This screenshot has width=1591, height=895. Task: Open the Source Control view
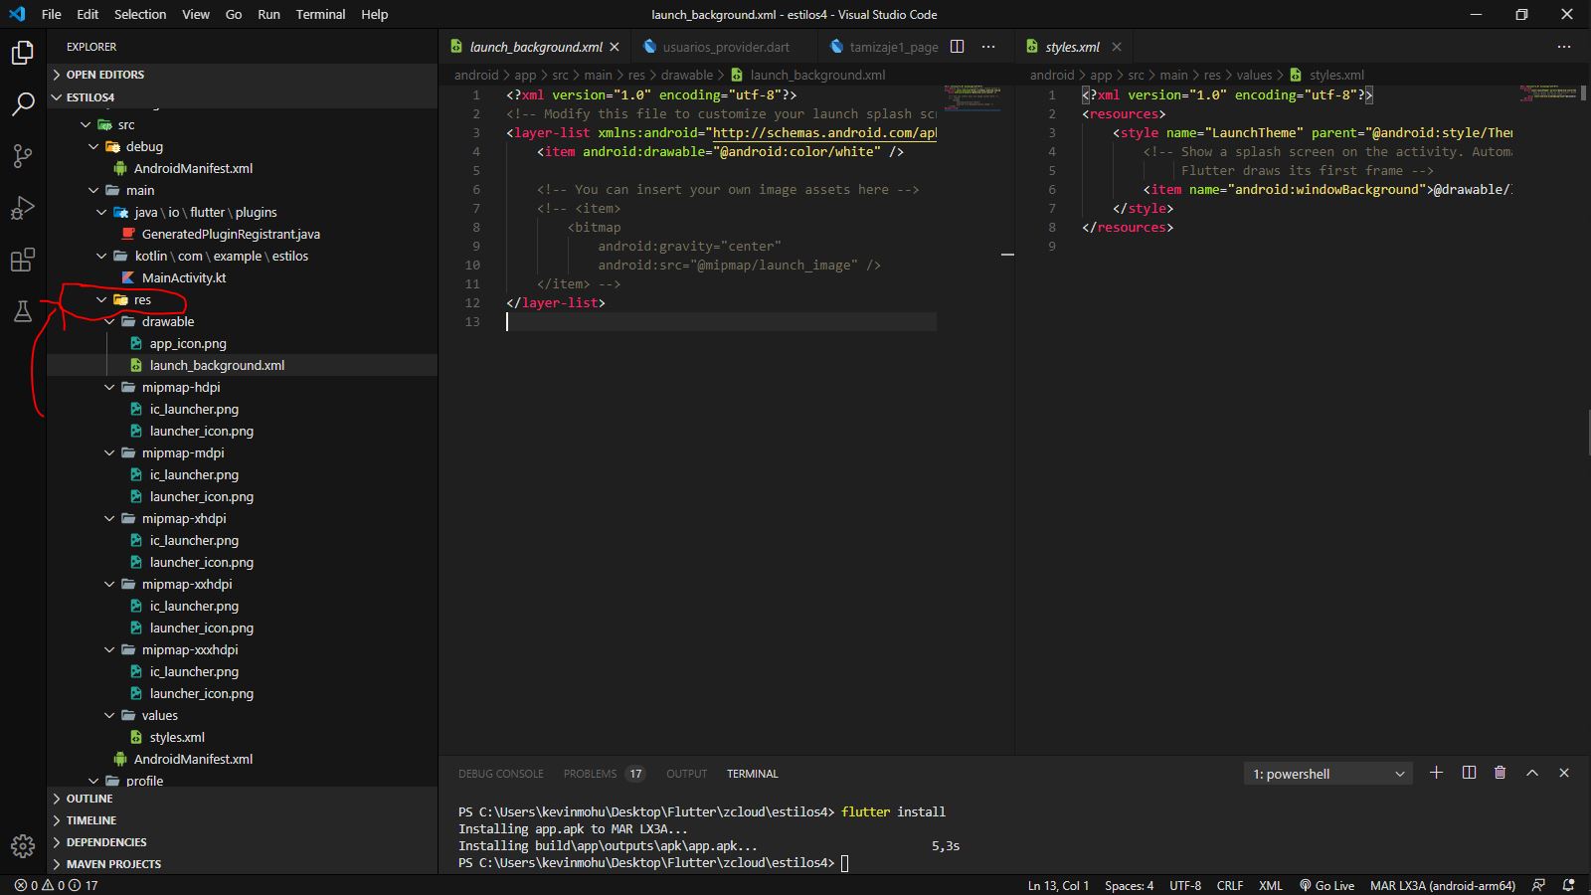(22, 155)
